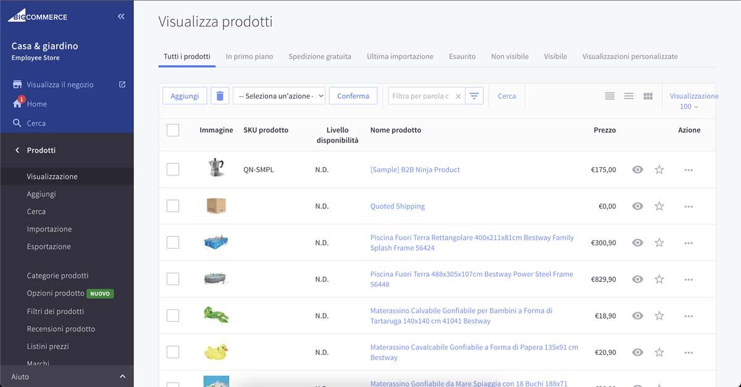
Task: Open actions menu for B2B Ninja Product
Action: click(x=689, y=170)
